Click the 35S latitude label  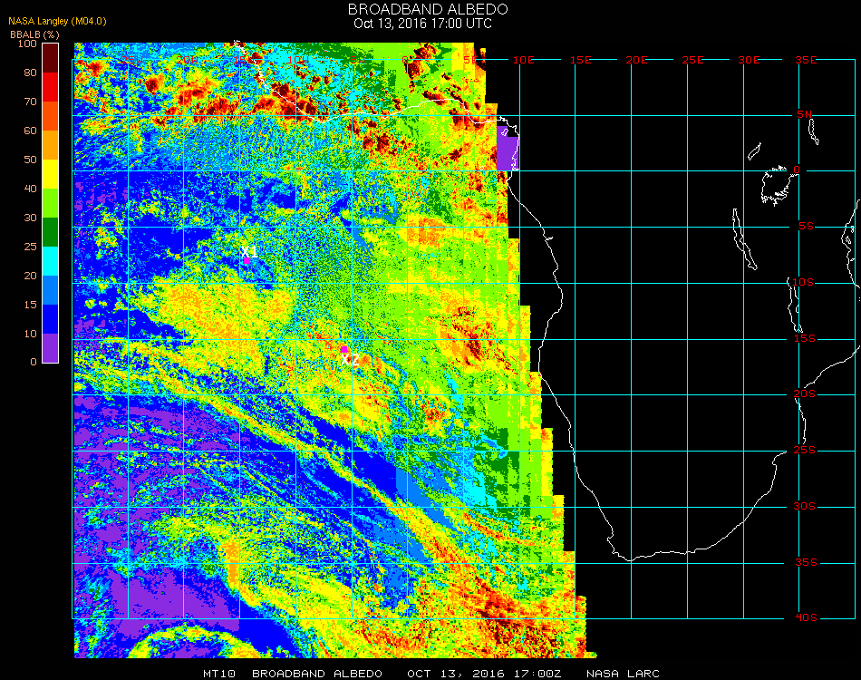tap(806, 562)
